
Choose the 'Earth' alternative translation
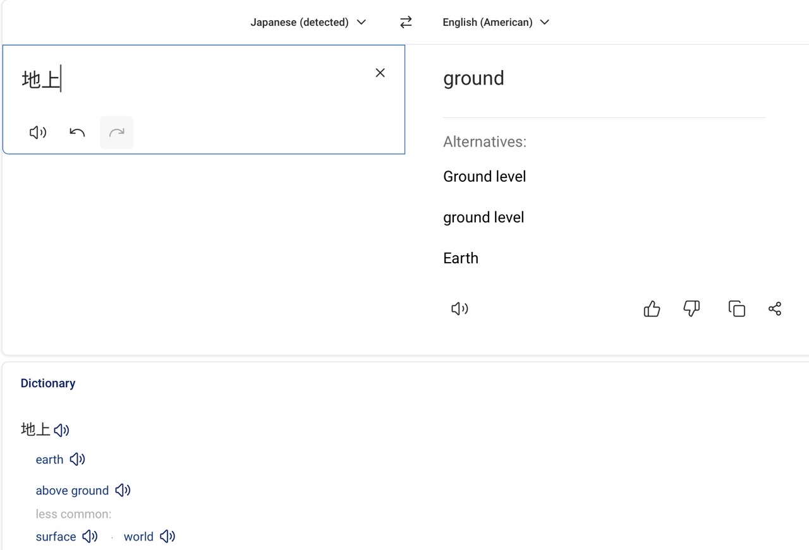pos(461,258)
